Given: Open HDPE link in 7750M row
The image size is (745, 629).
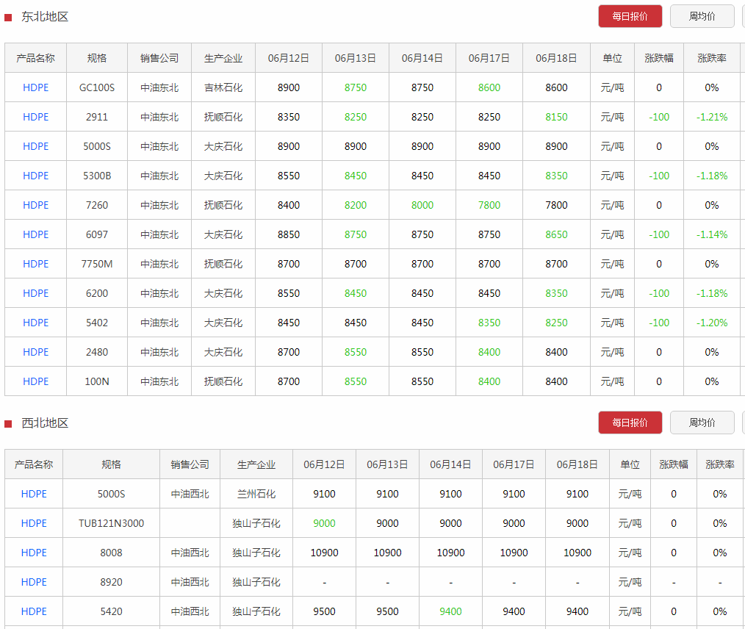Looking at the screenshot, I should click(x=36, y=264).
